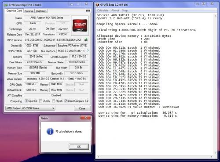This screenshot has width=220, height=162.
Task: Click the BIOS save chip icon
Action: pos(86,40)
